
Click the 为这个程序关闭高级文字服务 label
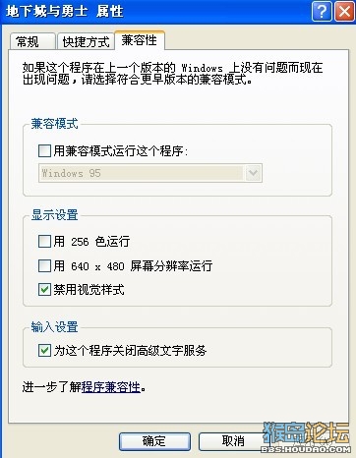(130, 351)
